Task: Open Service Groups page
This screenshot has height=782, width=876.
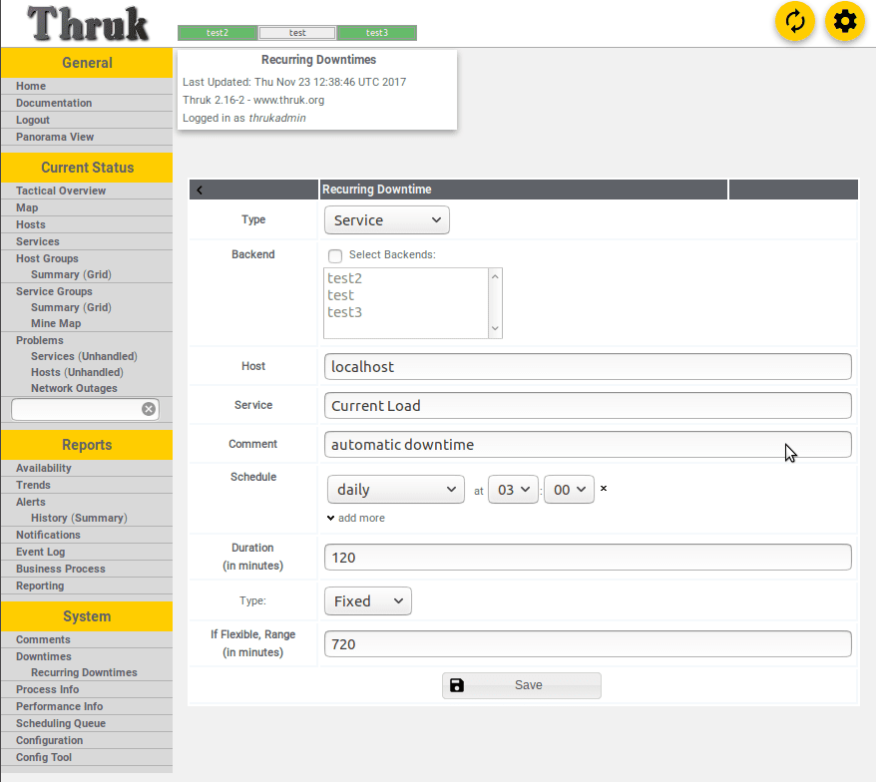Action: tap(54, 291)
